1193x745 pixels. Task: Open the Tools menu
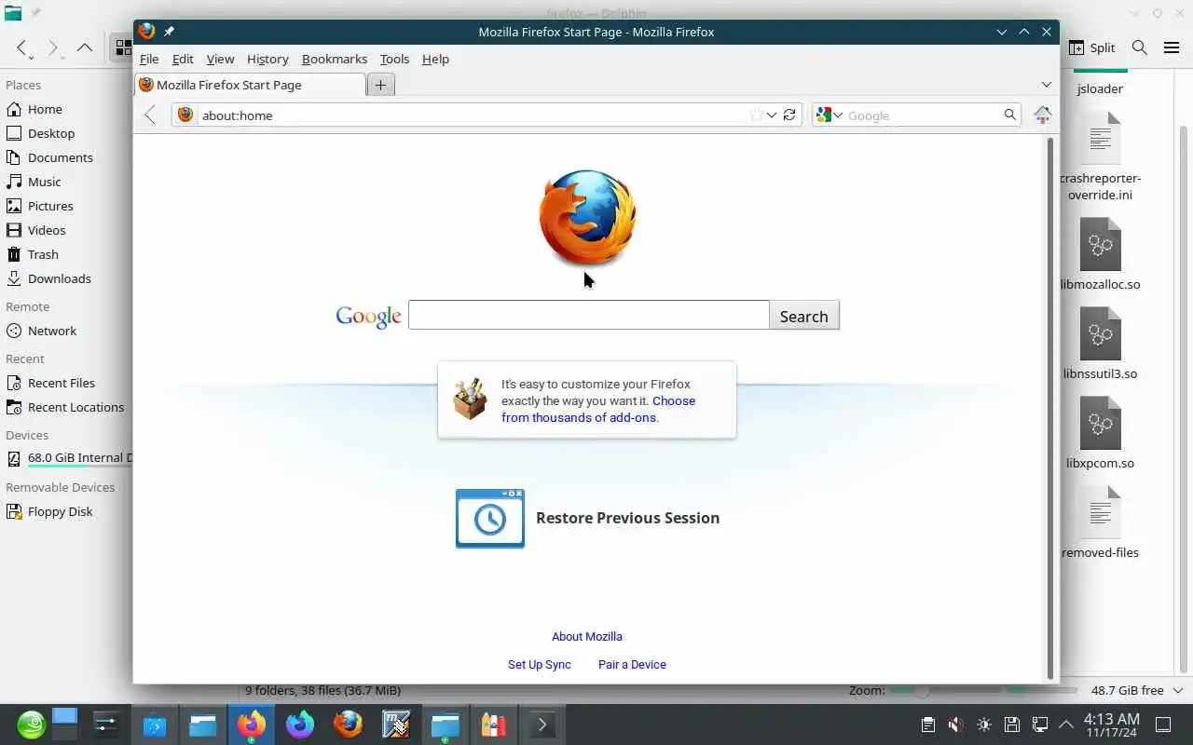point(394,59)
